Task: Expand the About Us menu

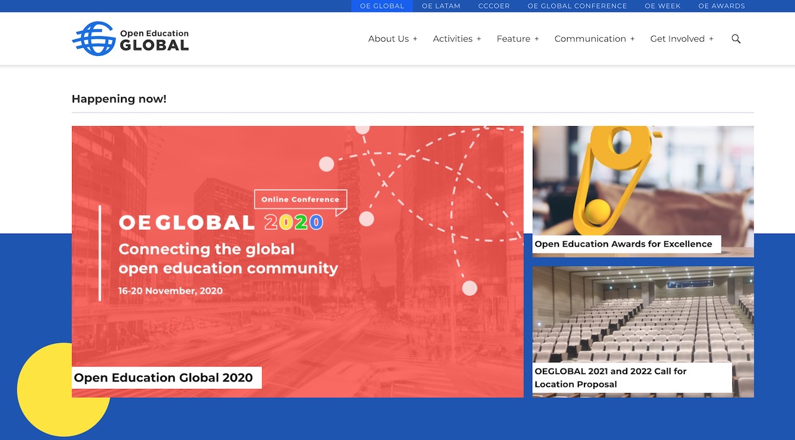Action: point(393,39)
